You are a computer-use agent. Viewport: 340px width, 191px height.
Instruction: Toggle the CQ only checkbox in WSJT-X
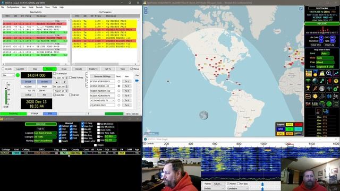coord(3,69)
